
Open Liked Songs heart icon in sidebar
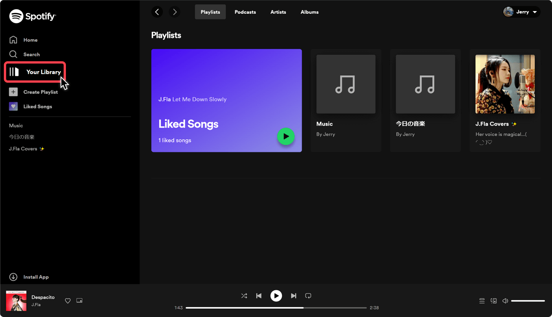[x=13, y=106]
